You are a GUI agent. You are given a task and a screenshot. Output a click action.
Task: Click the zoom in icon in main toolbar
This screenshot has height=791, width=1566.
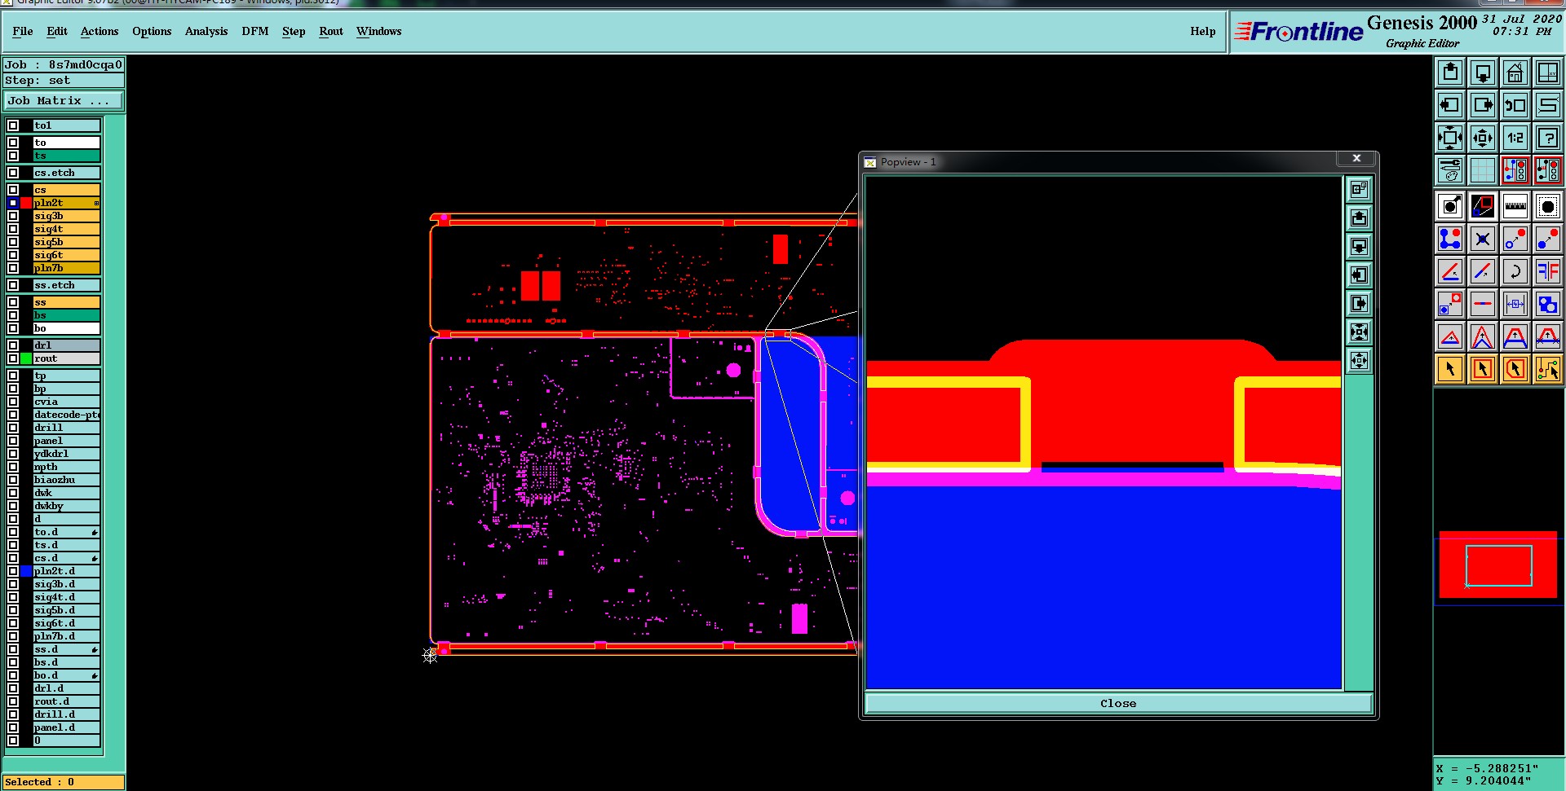click(1450, 138)
